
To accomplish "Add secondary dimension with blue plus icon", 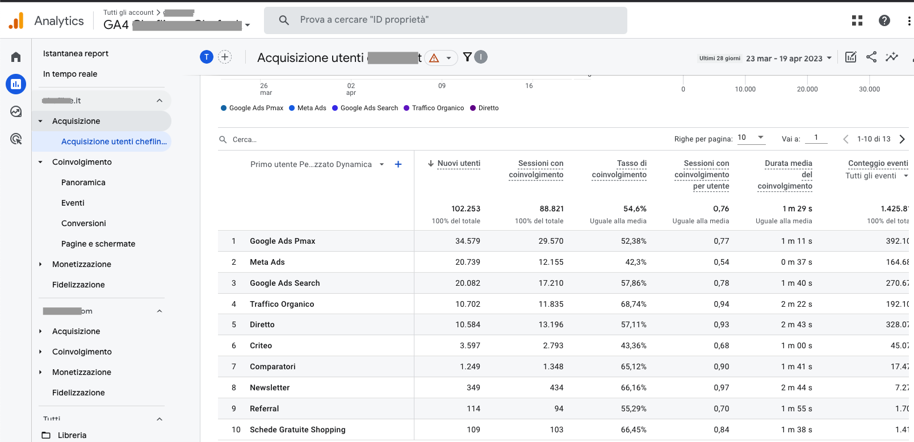I will pyautogui.click(x=399, y=164).
